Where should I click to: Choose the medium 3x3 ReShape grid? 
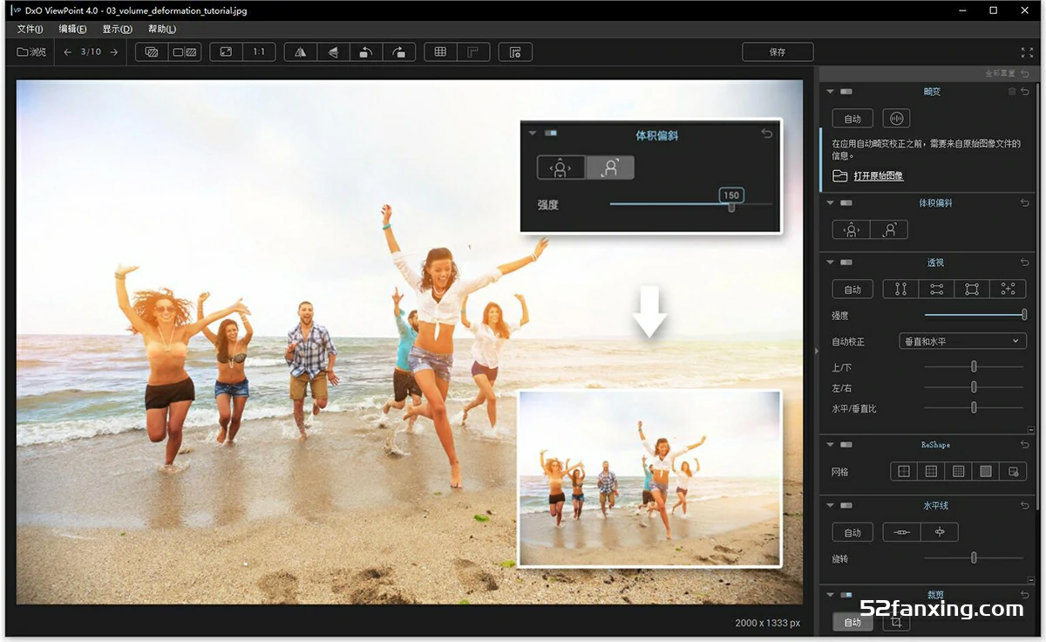tap(931, 471)
